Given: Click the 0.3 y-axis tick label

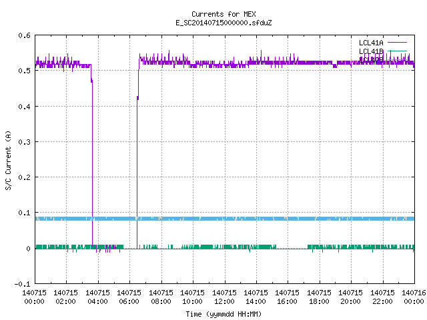Looking at the screenshot, I should click(24, 142).
